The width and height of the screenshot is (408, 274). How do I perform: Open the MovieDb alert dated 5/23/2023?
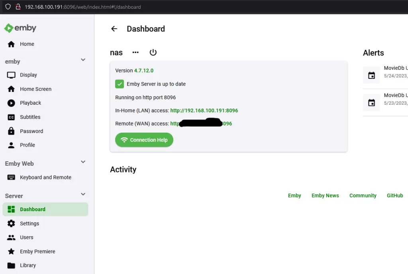coord(385,102)
